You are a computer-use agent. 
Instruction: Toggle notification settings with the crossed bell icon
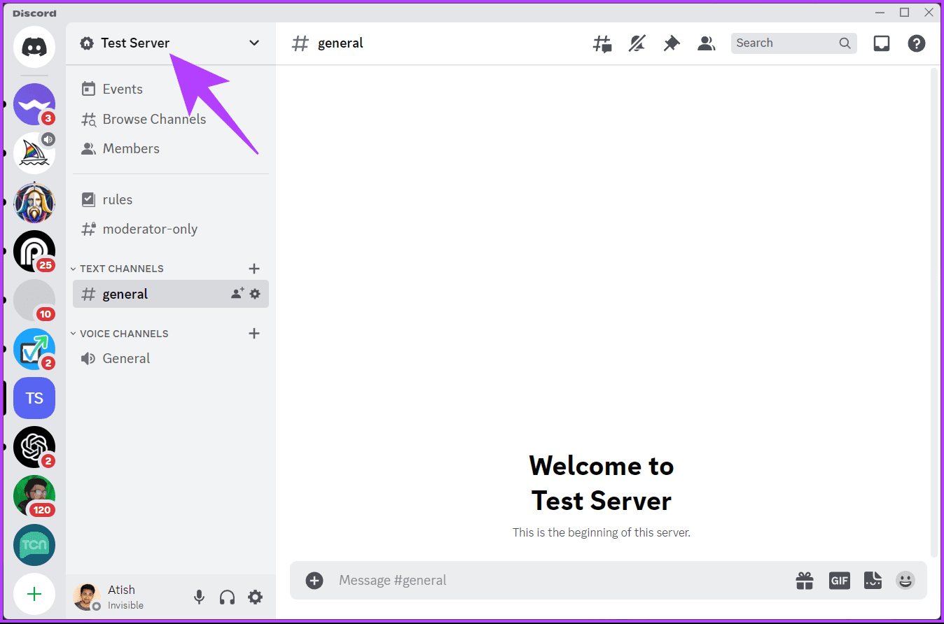point(637,43)
